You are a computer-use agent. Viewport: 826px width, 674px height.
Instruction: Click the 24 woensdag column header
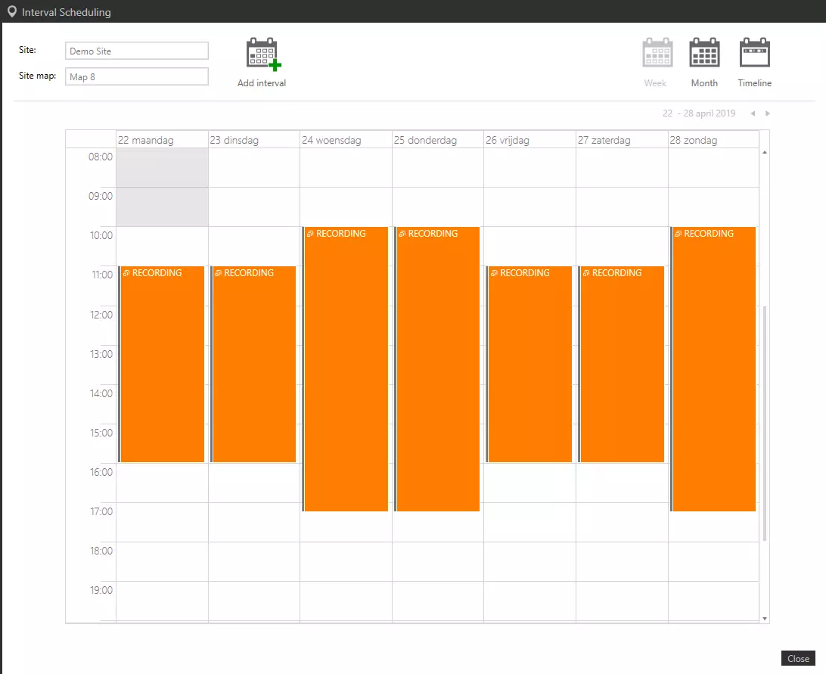point(346,140)
